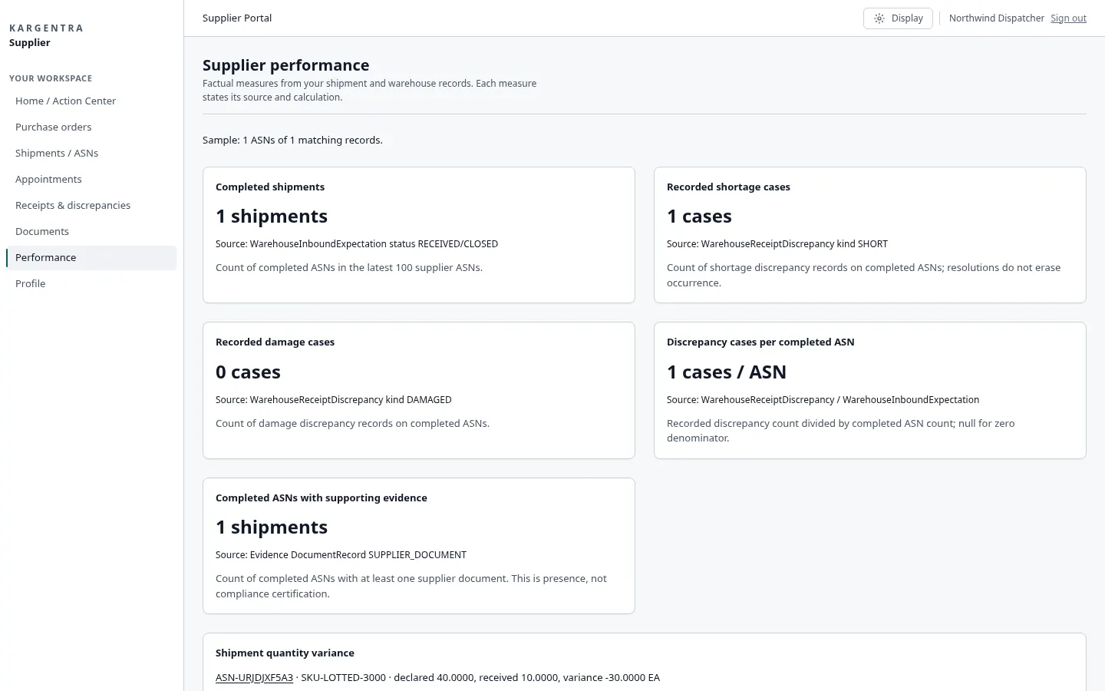Open Shipments / ASNs section

click(x=91, y=153)
